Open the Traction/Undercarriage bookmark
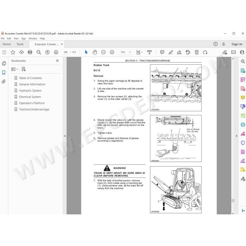This screenshot has height=246, width=246. coord(34,109)
